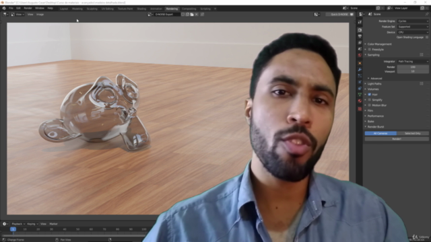
Task: Select the Selected Only option
Action: coord(413,133)
